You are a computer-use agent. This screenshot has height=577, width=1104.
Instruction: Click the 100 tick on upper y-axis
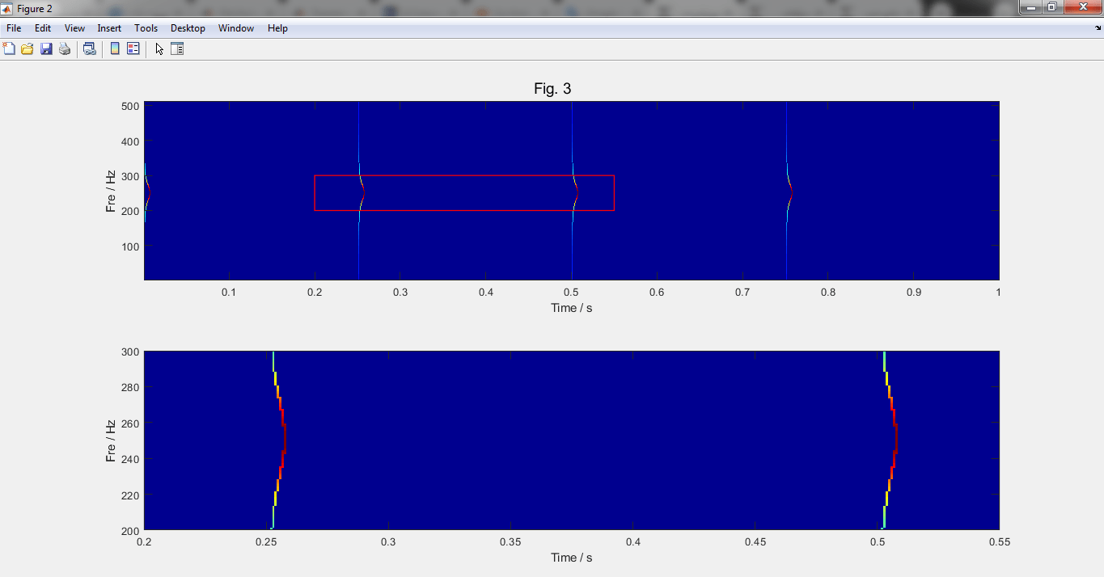pyautogui.click(x=130, y=246)
